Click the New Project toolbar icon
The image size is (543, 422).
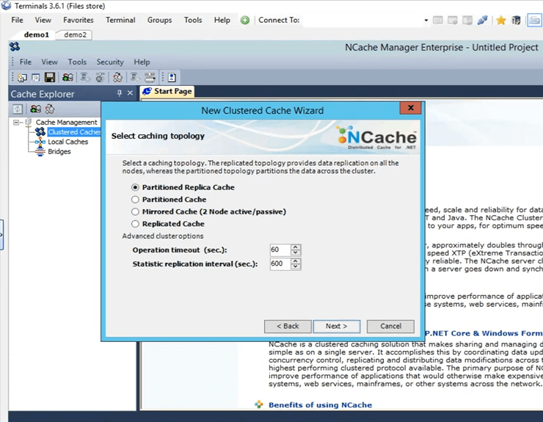[x=22, y=77]
